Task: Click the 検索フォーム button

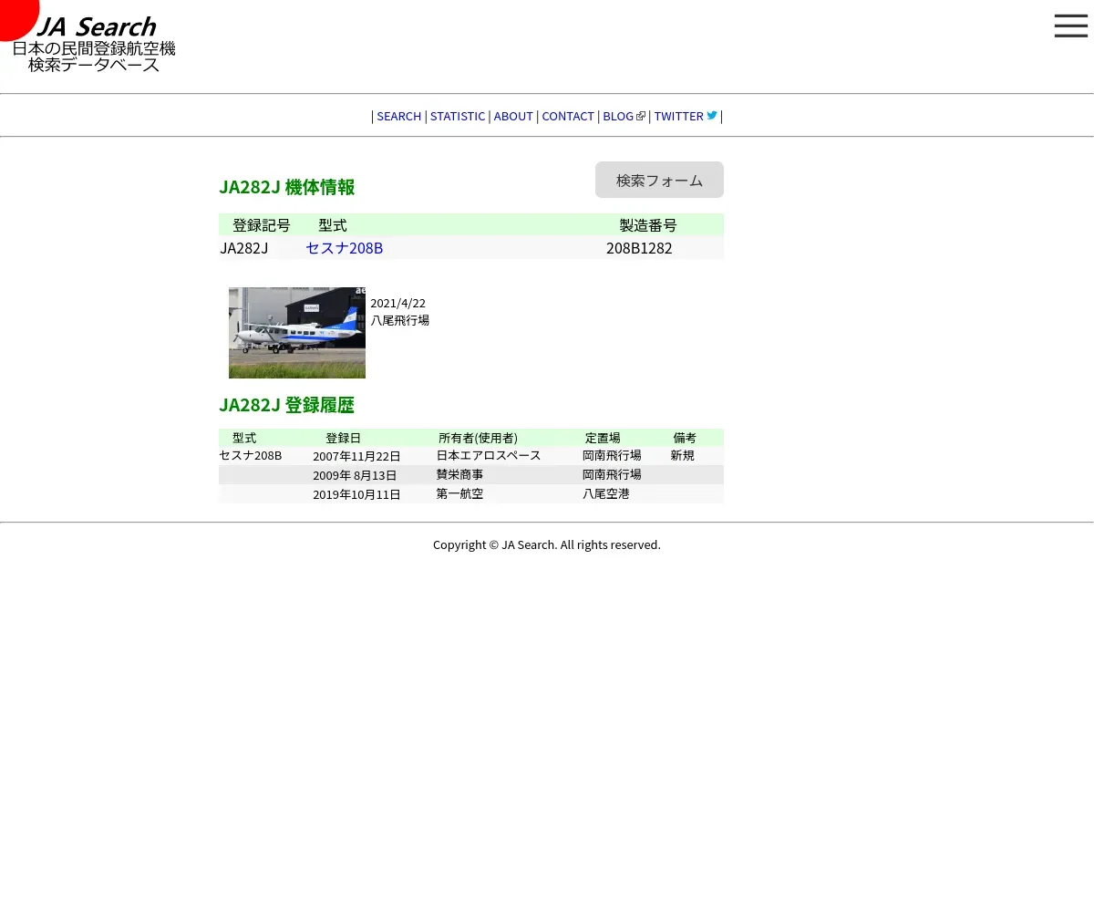Action: pyautogui.click(x=659, y=180)
